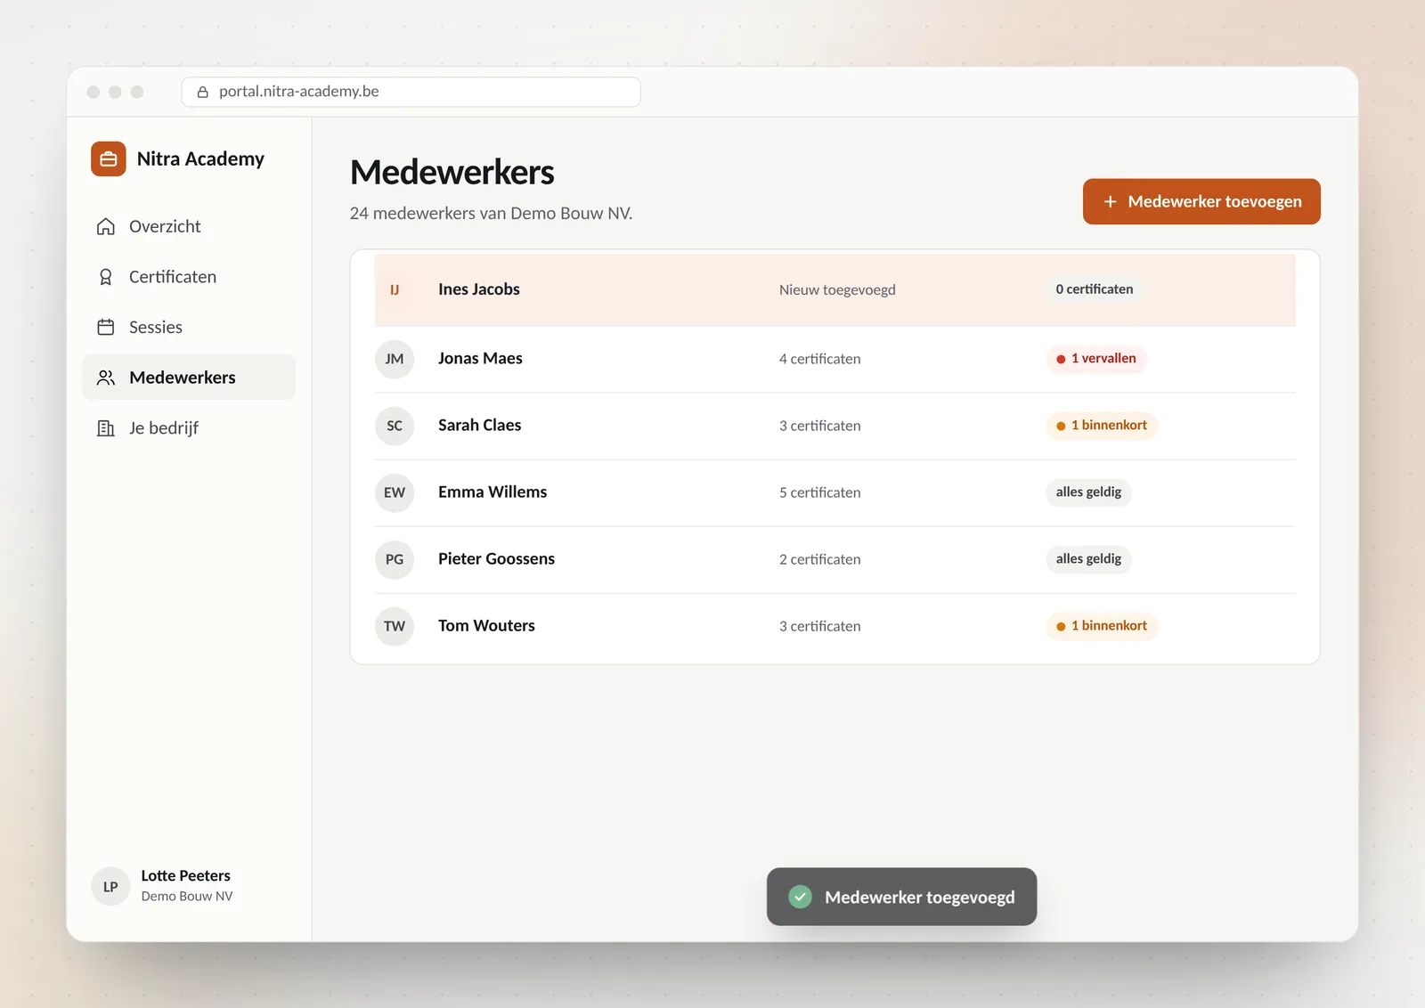Select the Pieter Goossens name
Image resolution: width=1425 pixels, height=1008 pixels.
[x=496, y=558]
